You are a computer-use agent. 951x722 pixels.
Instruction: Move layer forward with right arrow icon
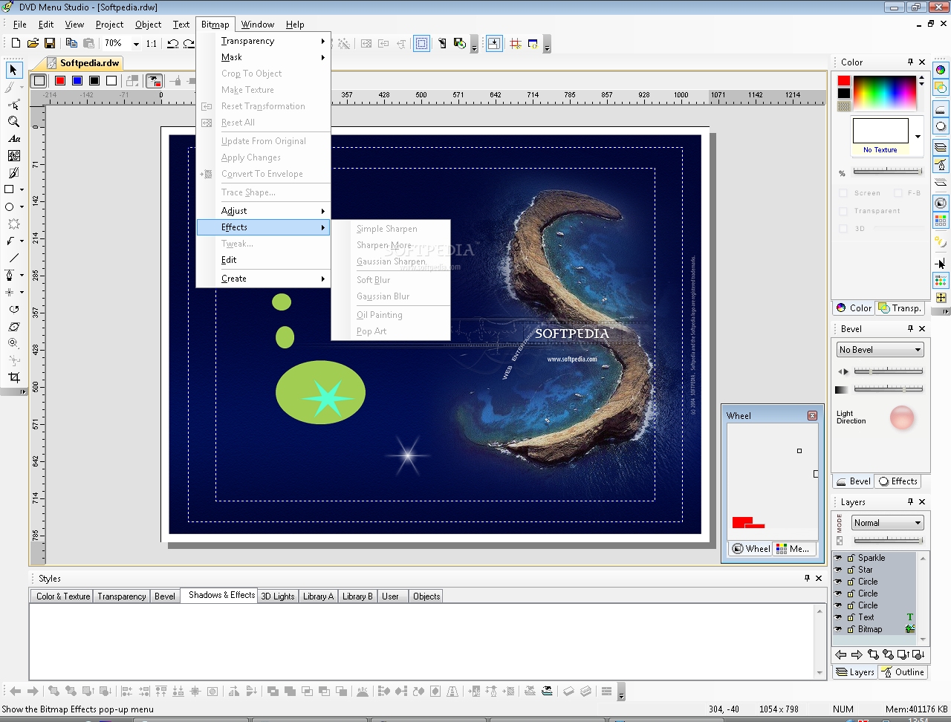(857, 654)
